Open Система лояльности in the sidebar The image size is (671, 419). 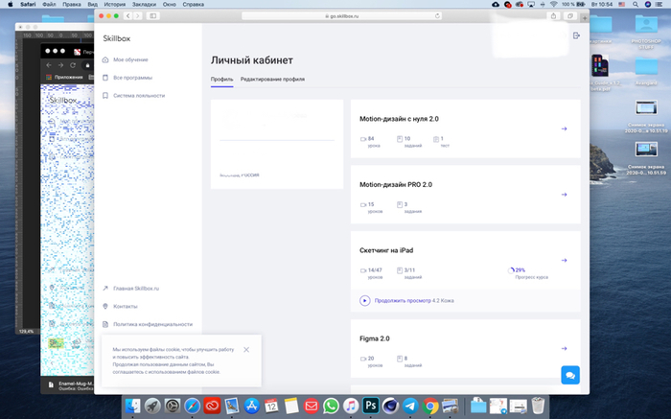pos(139,96)
